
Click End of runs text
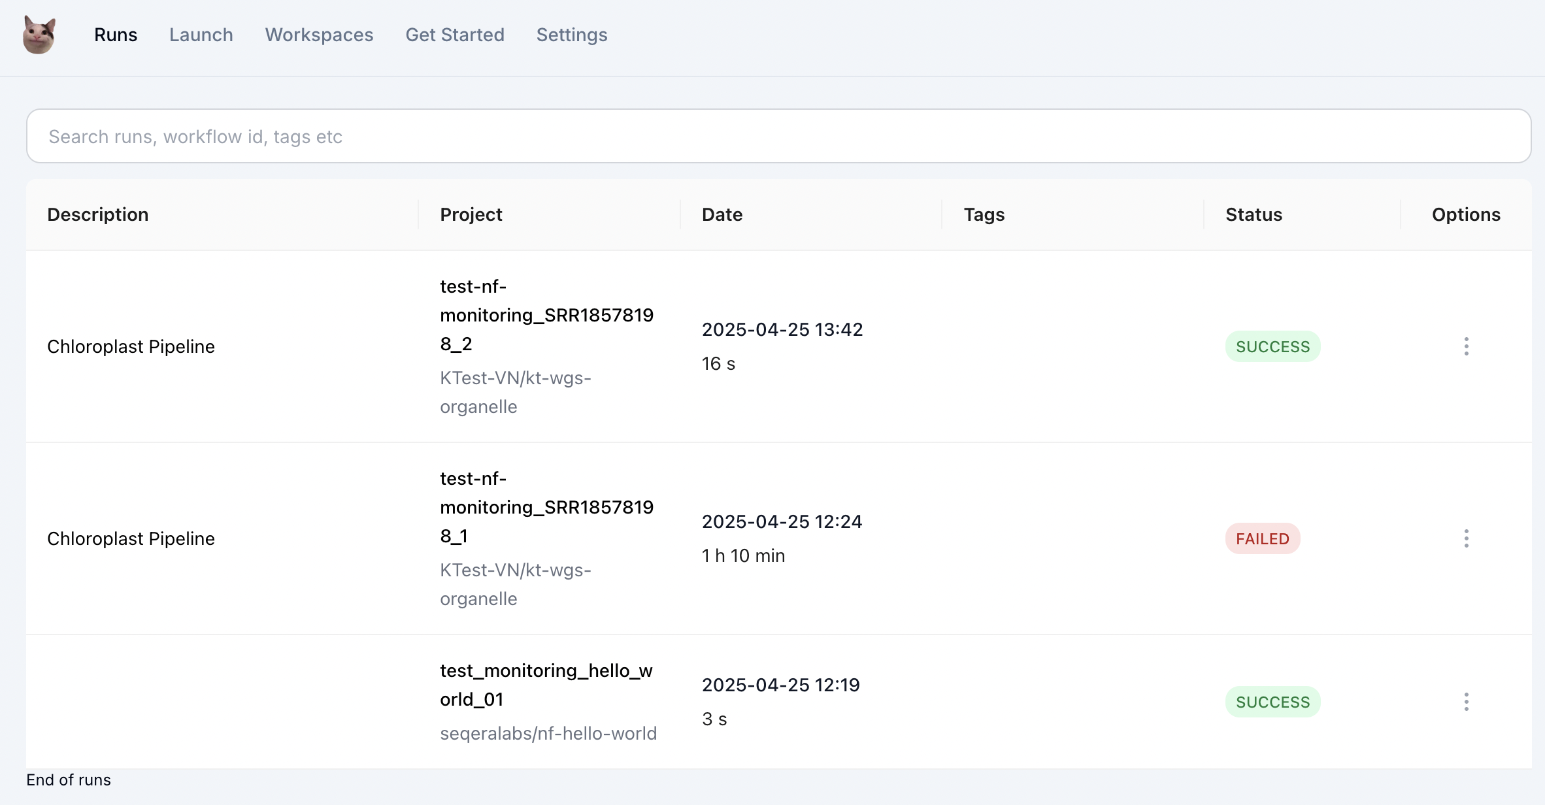coord(69,780)
